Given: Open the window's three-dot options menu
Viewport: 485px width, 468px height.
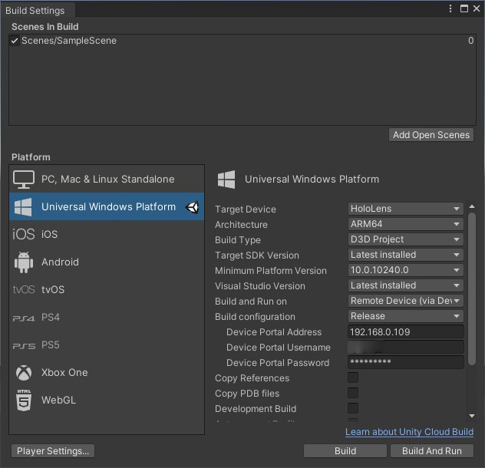Looking at the screenshot, I should tap(450, 8).
